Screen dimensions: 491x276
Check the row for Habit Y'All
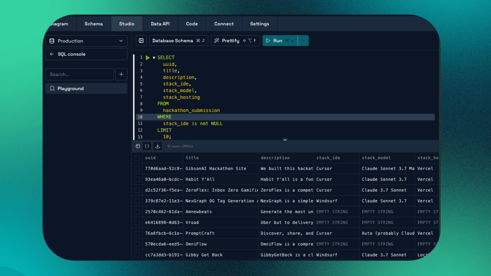pyautogui.click(x=137, y=179)
